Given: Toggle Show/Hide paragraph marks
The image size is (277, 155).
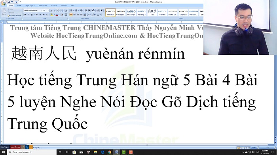Looking at the screenshot, I should tap(102, 11).
